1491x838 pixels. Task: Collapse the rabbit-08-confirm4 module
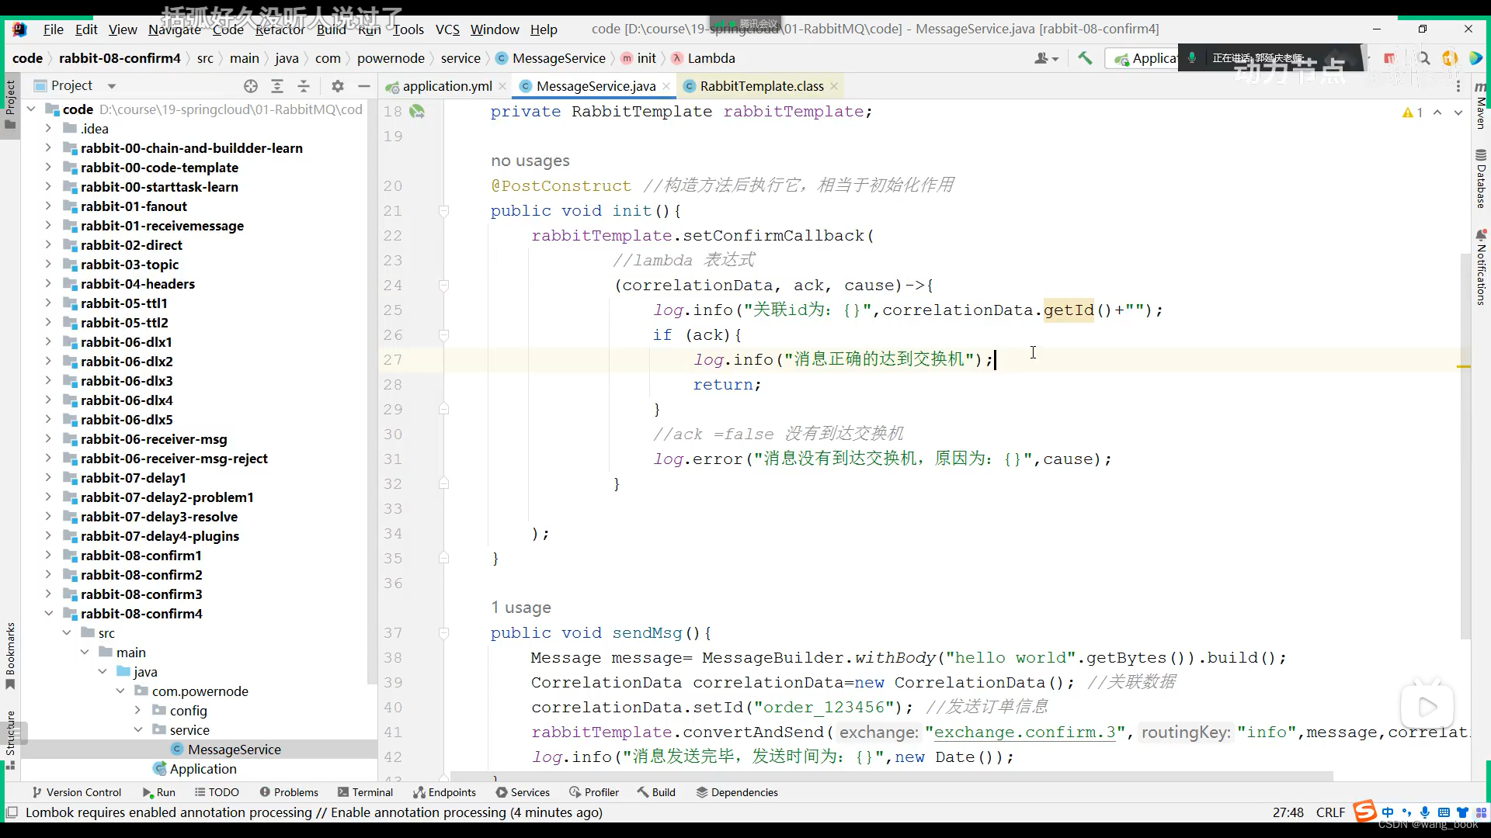click(x=48, y=614)
